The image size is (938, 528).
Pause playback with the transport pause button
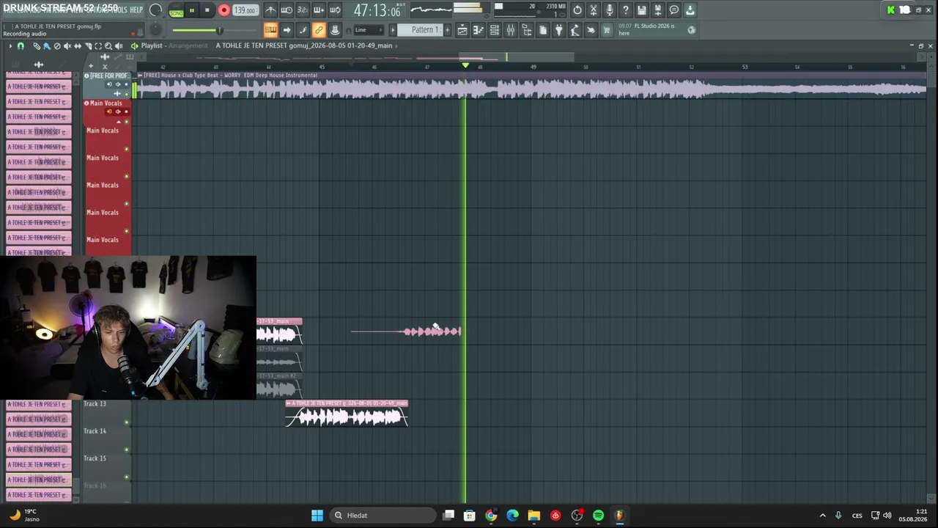(192, 10)
